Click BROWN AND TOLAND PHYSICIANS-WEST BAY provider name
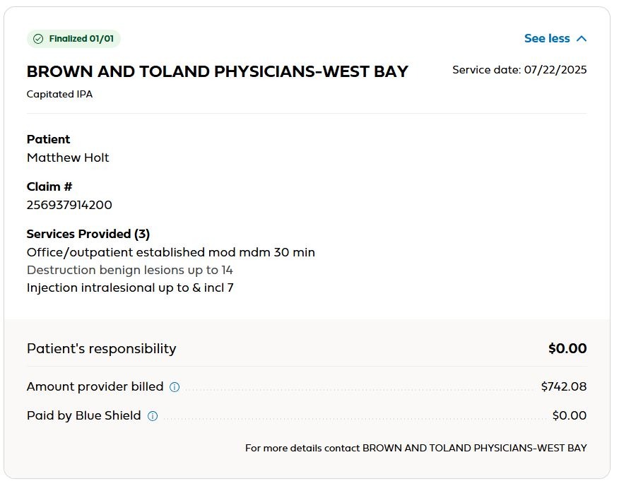The image size is (619, 486). [216, 71]
